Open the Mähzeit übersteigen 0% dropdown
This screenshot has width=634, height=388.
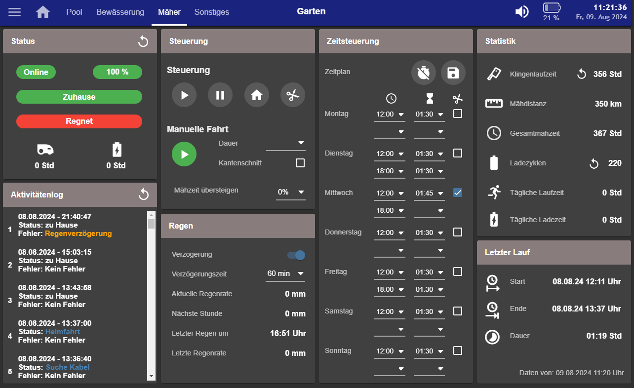pos(291,193)
